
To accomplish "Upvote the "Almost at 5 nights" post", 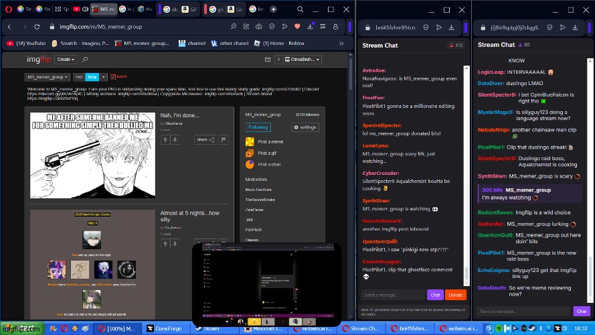I will point(165,243).
